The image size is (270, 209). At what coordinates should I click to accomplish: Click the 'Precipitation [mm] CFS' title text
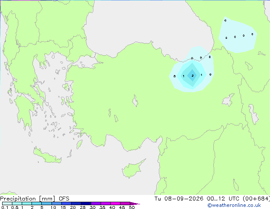coord(34,199)
